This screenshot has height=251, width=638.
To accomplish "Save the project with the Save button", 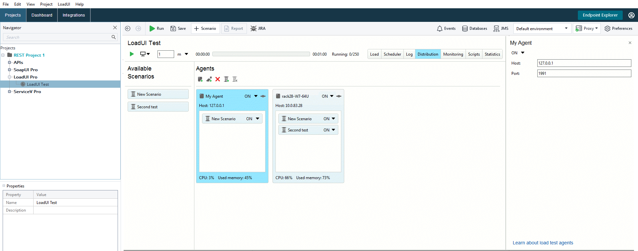I will (178, 28).
